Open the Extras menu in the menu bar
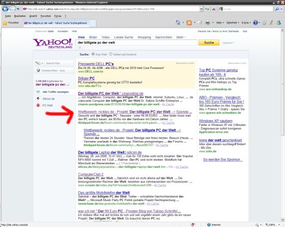 (58, 16)
